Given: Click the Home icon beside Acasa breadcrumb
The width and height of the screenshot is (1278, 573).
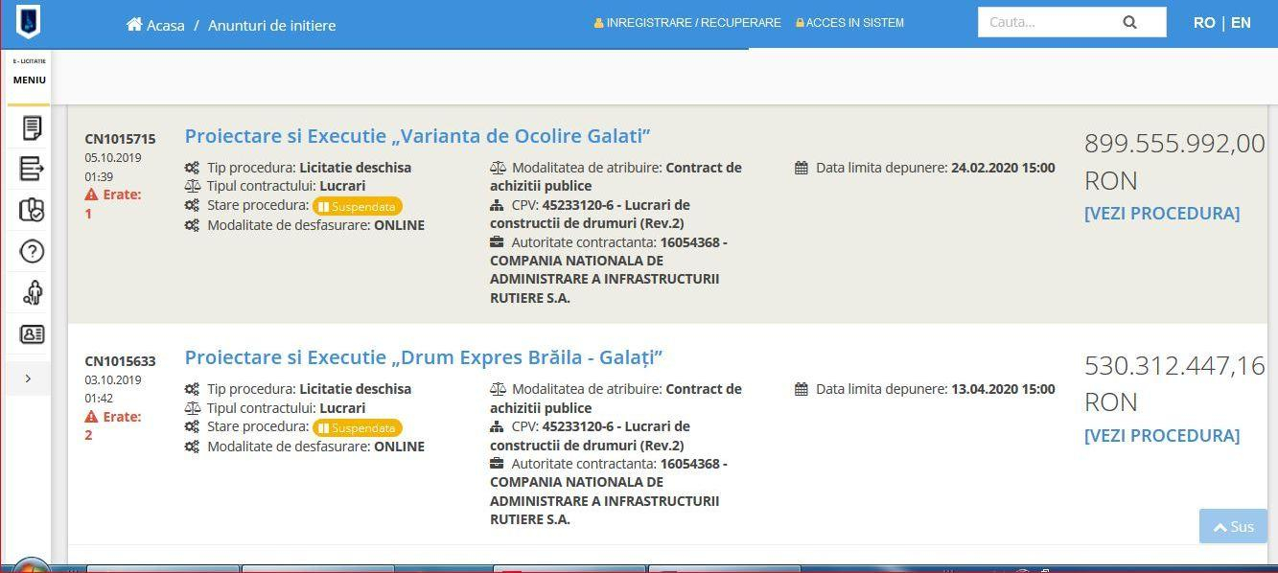Looking at the screenshot, I should point(133,26).
